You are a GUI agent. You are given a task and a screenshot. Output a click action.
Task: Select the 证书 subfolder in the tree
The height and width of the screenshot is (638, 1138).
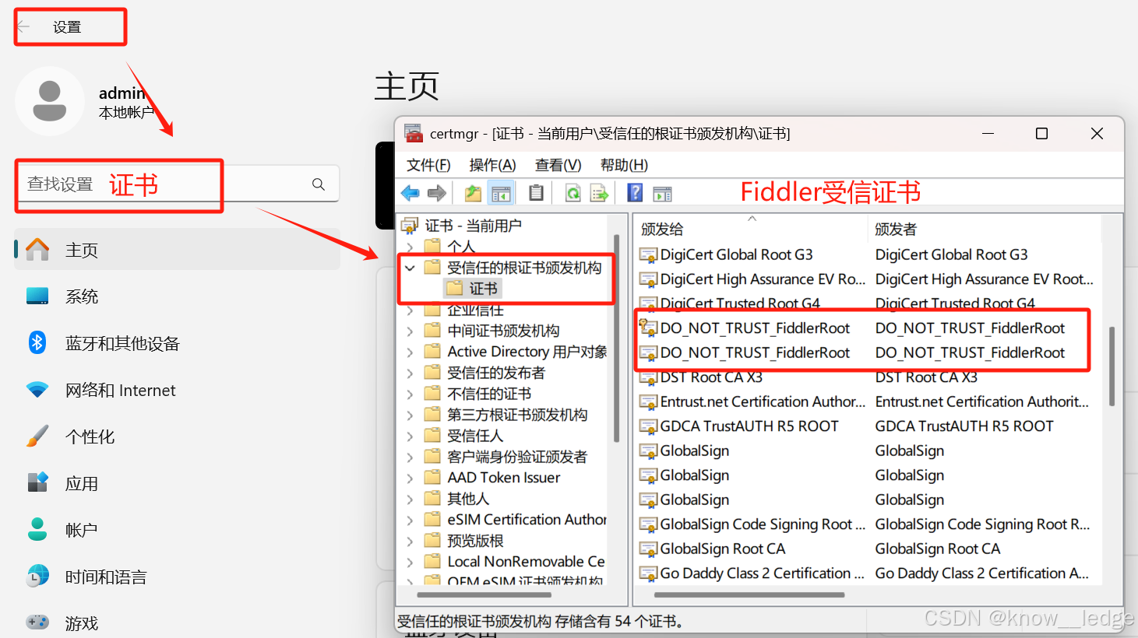pos(474,289)
